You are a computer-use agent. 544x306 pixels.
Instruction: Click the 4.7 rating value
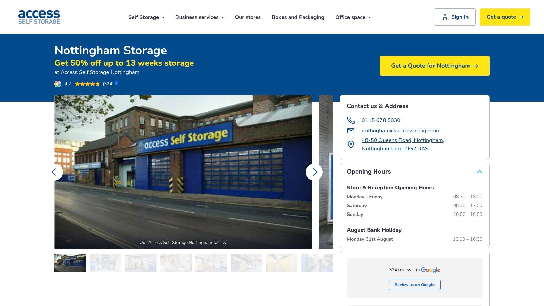pyautogui.click(x=68, y=84)
